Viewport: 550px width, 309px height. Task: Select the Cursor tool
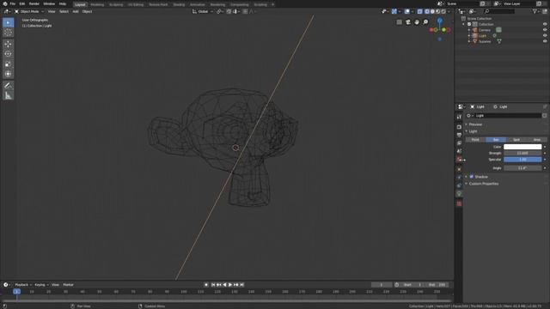pos(8,33)
